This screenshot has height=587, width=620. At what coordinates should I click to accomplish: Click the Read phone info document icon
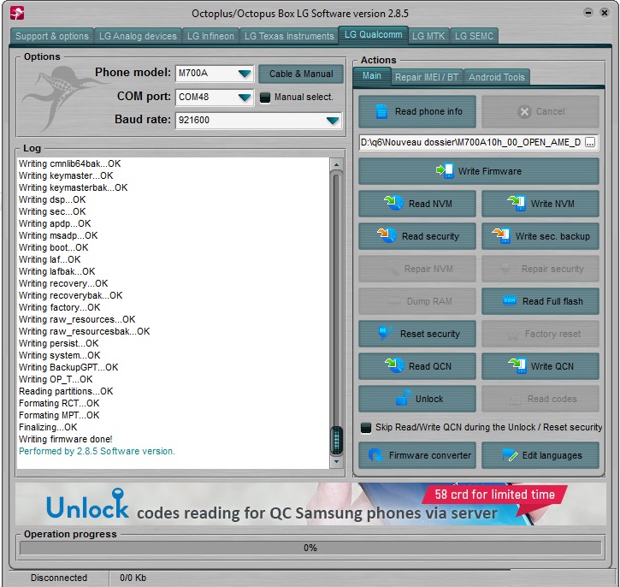point(381,111)
